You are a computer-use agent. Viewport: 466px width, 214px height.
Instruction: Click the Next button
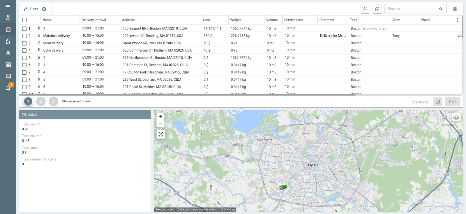coord(453,101)
